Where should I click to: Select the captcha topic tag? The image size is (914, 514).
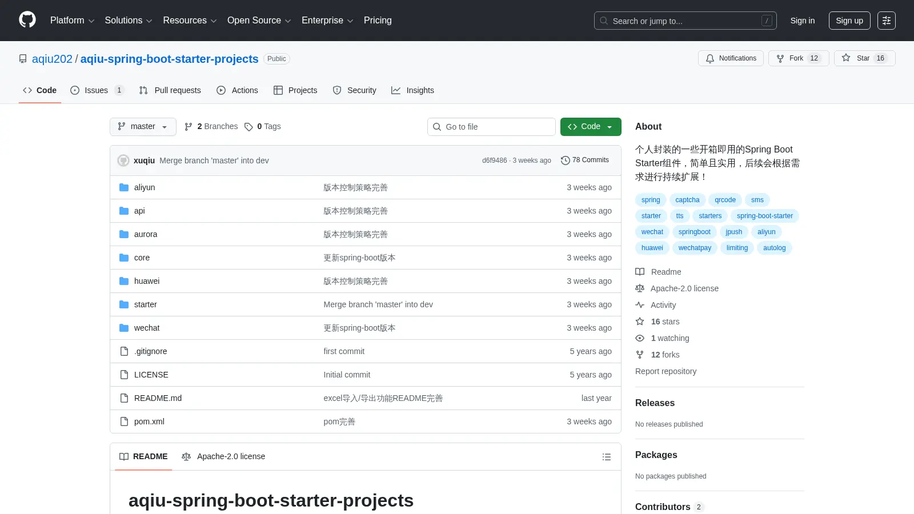coord(687,200)
